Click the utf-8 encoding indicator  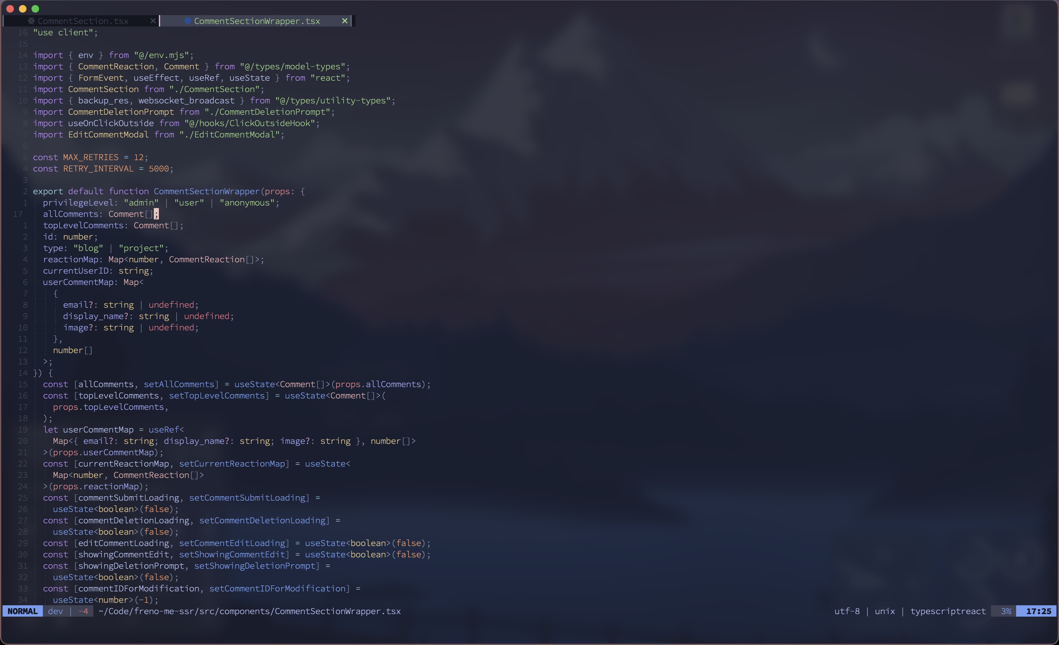847,611
